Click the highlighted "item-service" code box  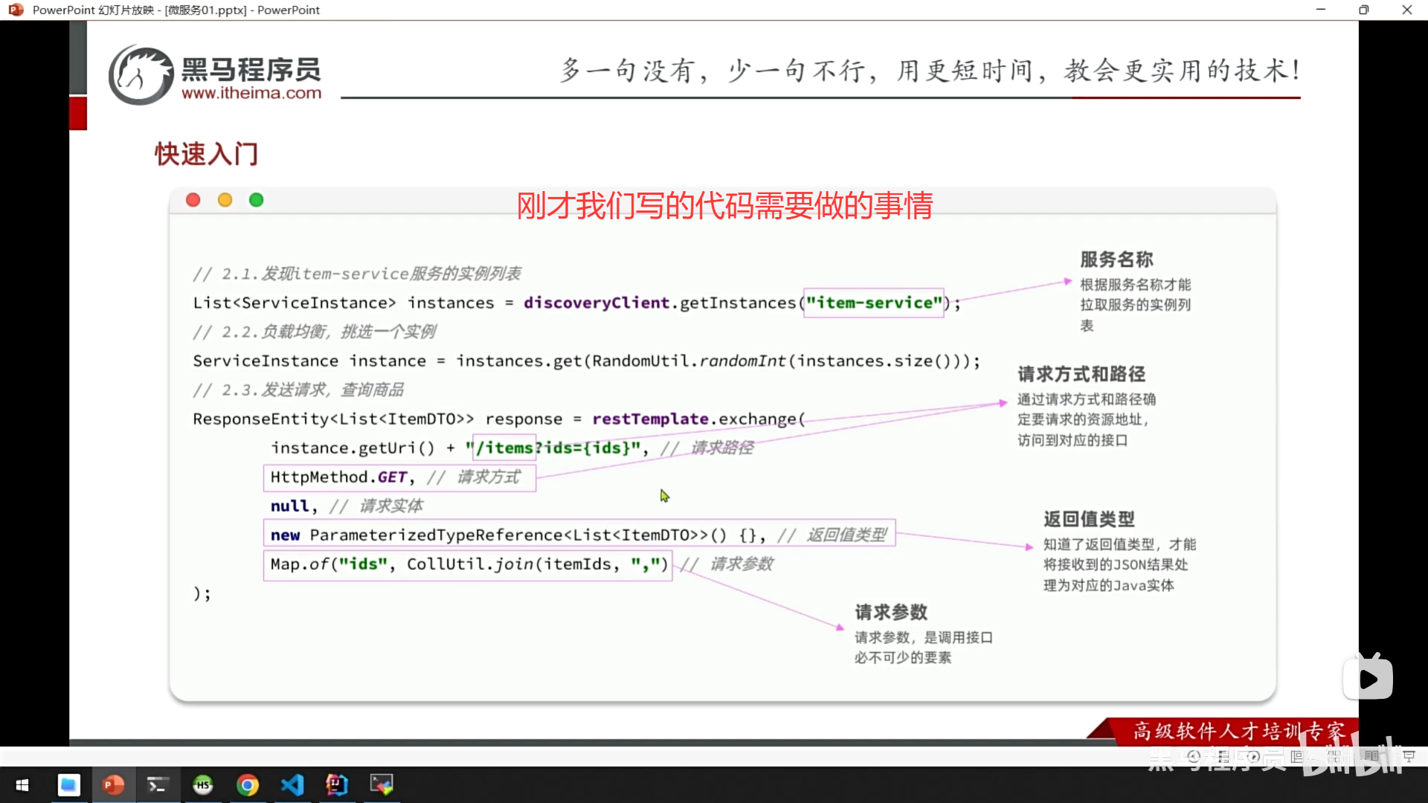coord(872,303)
